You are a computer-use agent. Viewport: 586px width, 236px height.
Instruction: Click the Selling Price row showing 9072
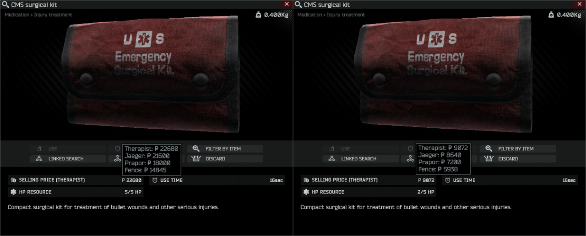click(369, 180)
